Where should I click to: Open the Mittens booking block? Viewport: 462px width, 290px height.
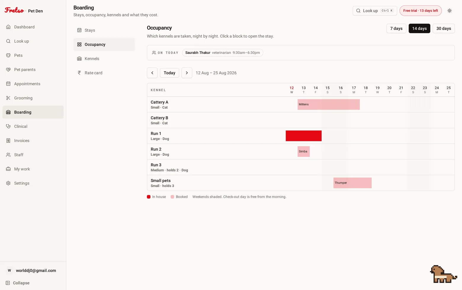pyautogui.click(x=329, y=104)
